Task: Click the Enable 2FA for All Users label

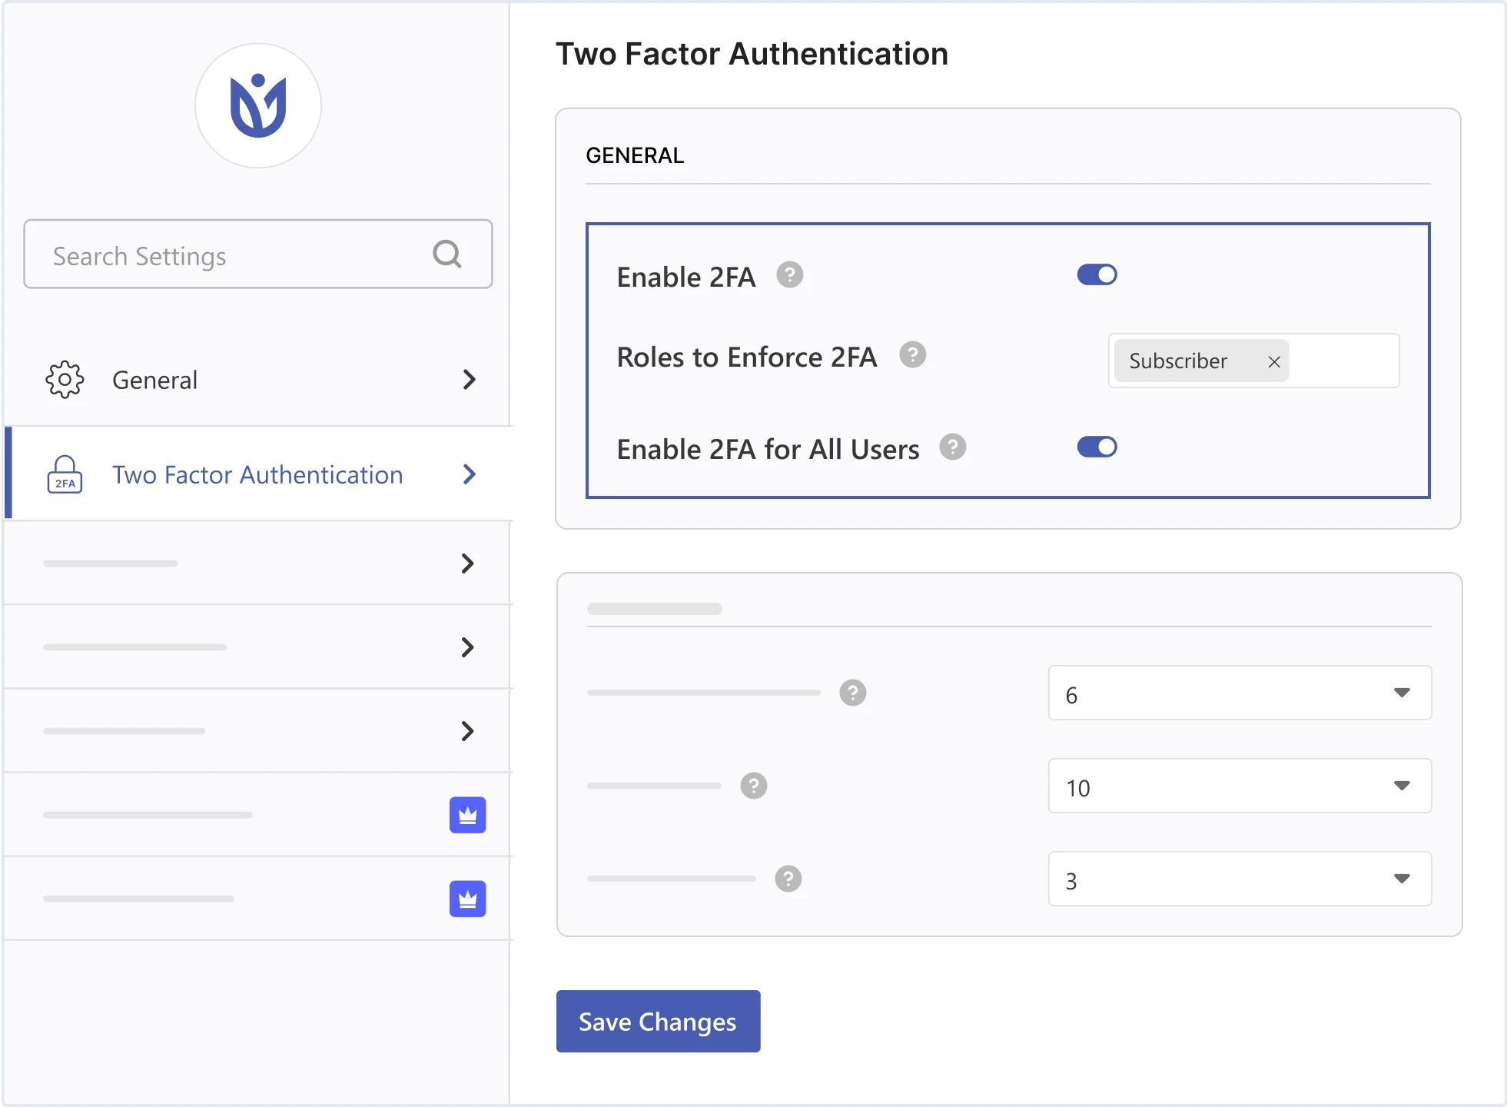Action: pyautogui.click(x=768, y=449)
